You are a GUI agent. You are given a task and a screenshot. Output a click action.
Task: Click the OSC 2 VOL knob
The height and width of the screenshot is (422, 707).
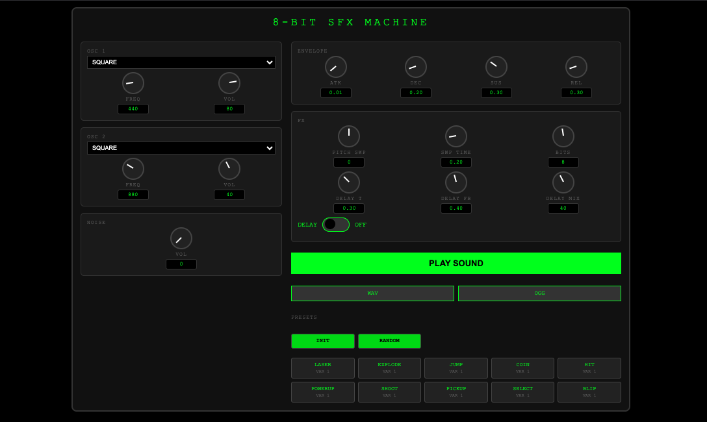(229, 169)
